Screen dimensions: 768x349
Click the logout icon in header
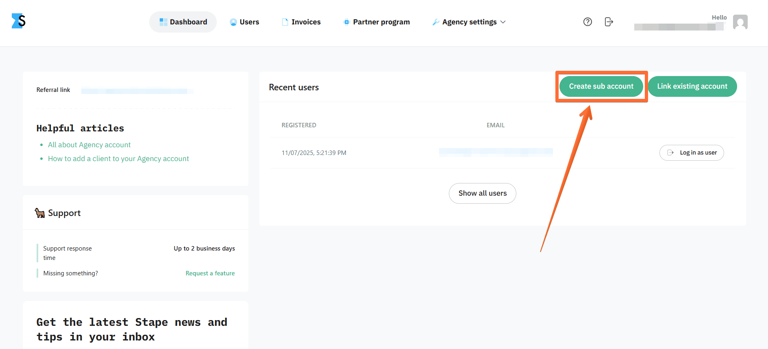coord(609,22)
